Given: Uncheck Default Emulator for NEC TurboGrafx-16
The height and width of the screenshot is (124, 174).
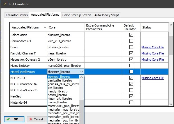Looking at the screenshot, I should 131,84.
